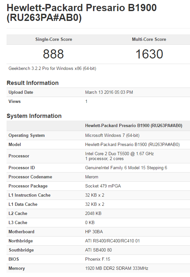The width and height of the screenshot is (190, 277).
Task: Select the date March 13 2016 05:03 PM
Action: (109, 92)
